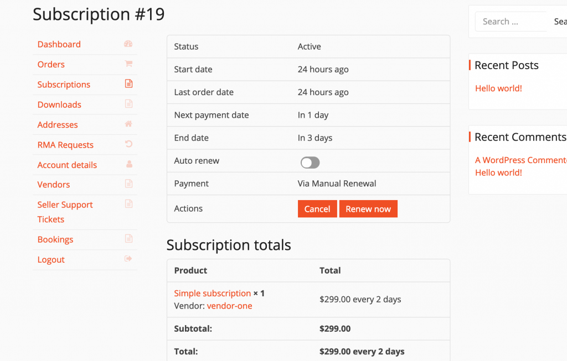
Task: Enable the Auto renew toggle
Action: pyautogui.click(x=310, y=163)
